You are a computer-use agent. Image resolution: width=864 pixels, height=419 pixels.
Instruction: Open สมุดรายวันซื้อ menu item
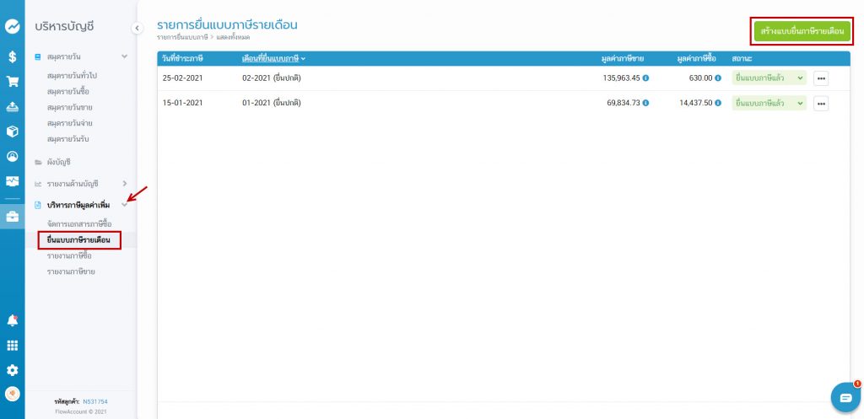(x=68, y=91)
